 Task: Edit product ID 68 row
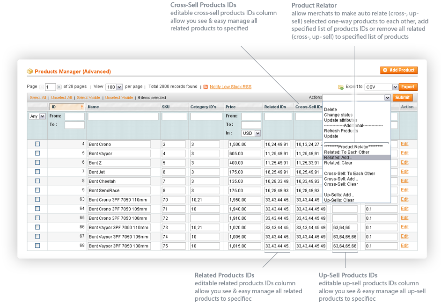pos(404,246)
